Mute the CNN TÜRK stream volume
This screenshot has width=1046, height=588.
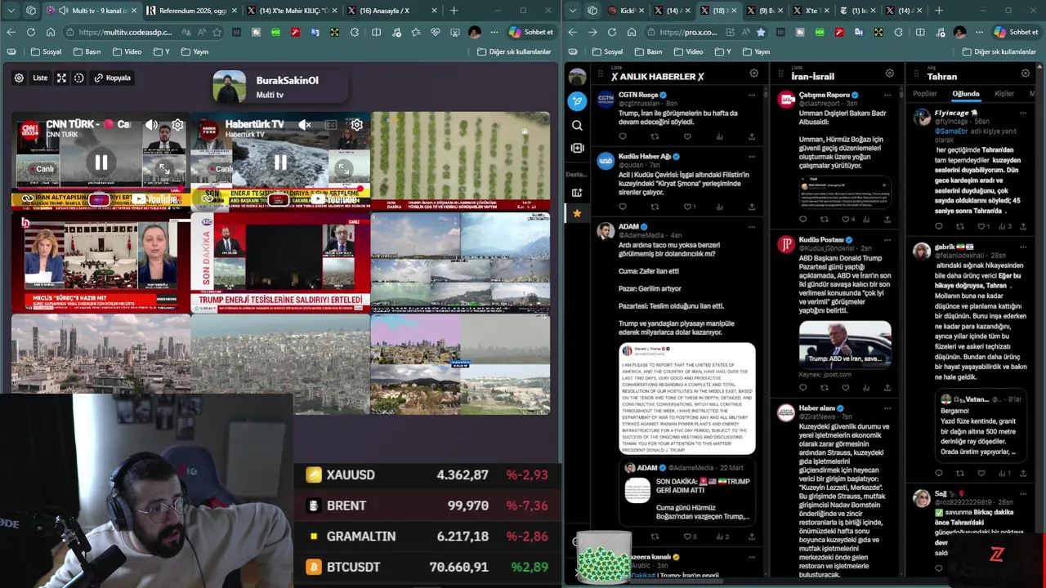[152, 124]
